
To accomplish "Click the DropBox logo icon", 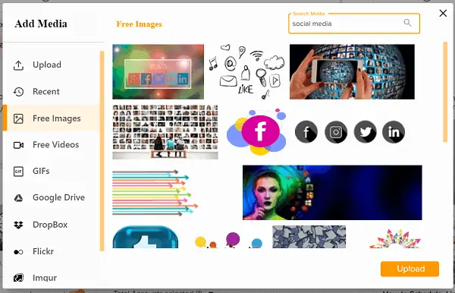I will [x=18, y=225].
